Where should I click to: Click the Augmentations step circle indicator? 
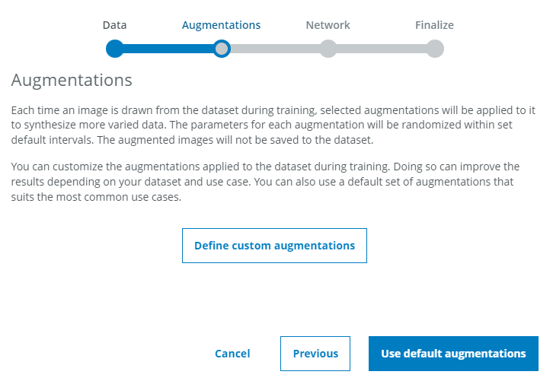pyautogui.click(x=221, y=49)
